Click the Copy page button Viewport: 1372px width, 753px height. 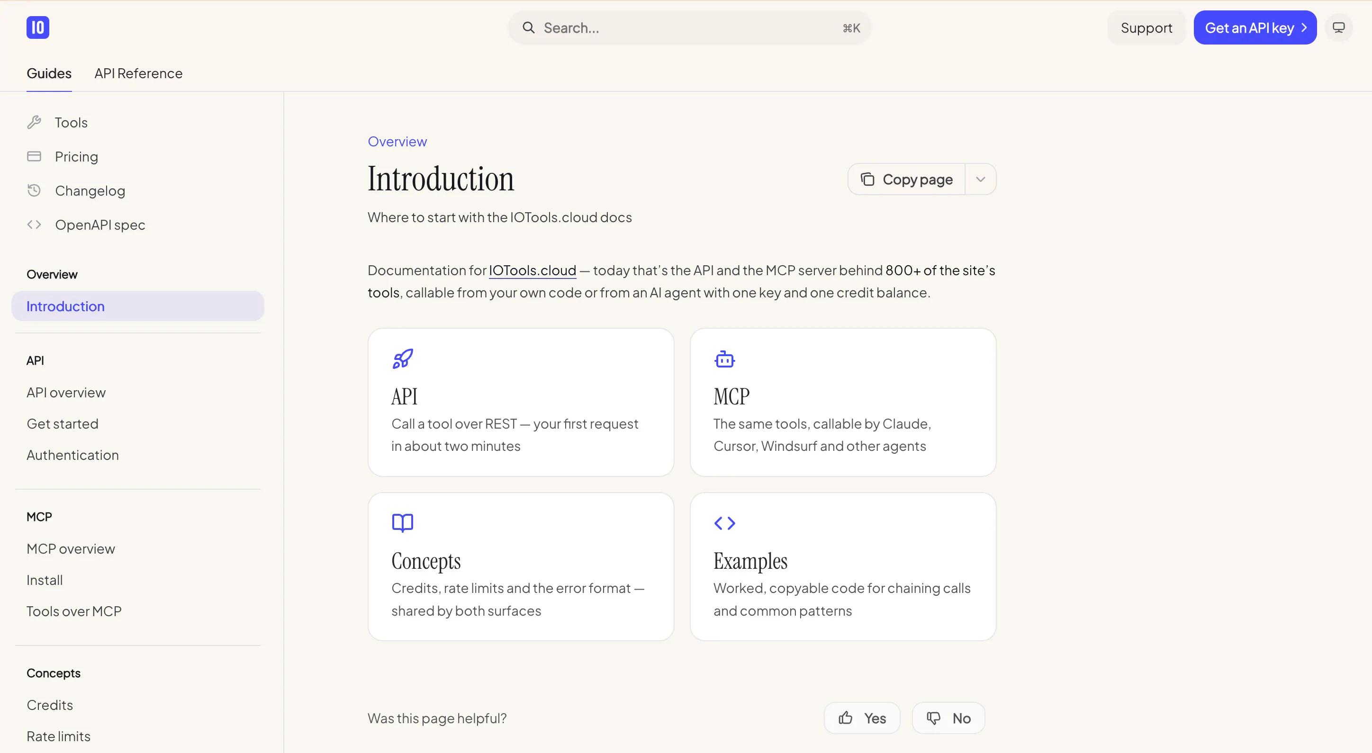pyautogui.click(x=906, y=179)
